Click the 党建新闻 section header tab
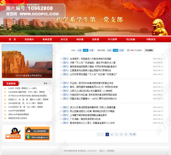Viewport: 171px width, 155px height. pos(11,83)
